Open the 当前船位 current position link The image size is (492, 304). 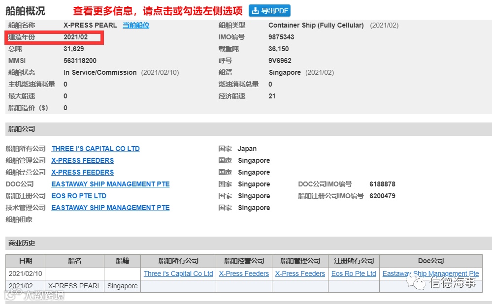click(x=136, y=26)
